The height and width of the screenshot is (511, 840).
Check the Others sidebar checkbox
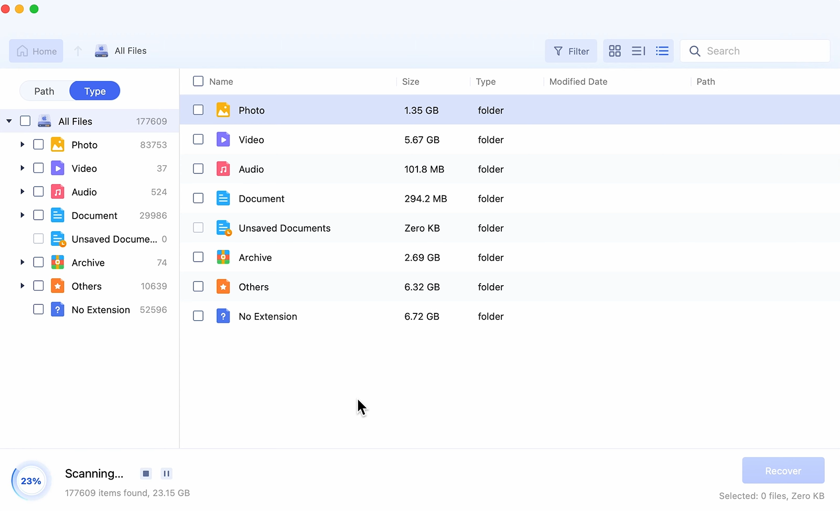(x=38, y=286)
